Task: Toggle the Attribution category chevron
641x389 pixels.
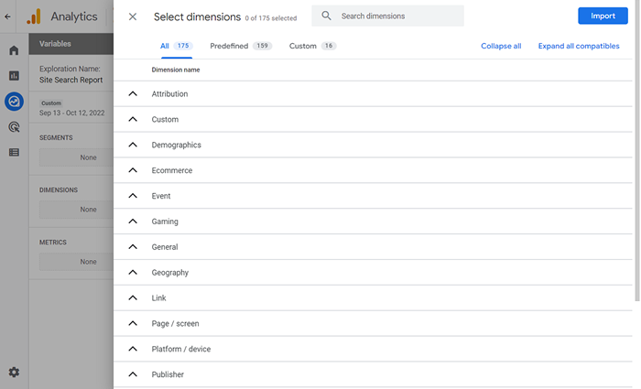Action: (x=133, y=94)
